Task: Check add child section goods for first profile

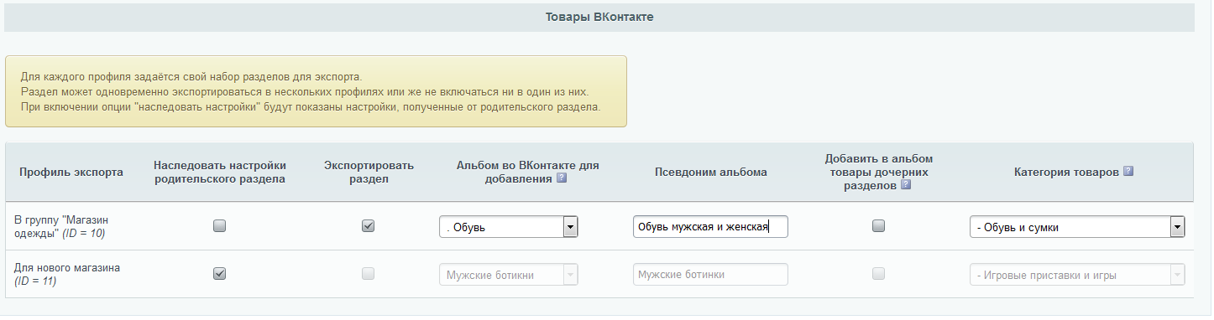Action: pos(878,226)
